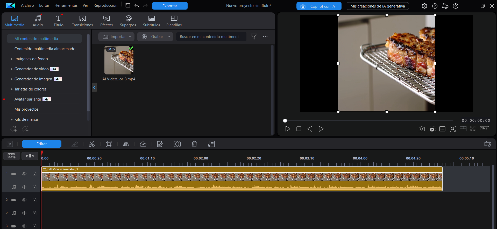The image size is (497, 229).
Task: Open the timeline settings icon at the right
Action: point(488,144)
